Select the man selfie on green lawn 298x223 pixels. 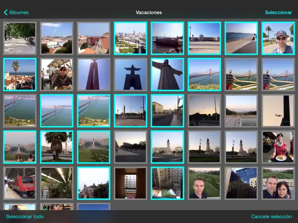click(x=204, y=183)
